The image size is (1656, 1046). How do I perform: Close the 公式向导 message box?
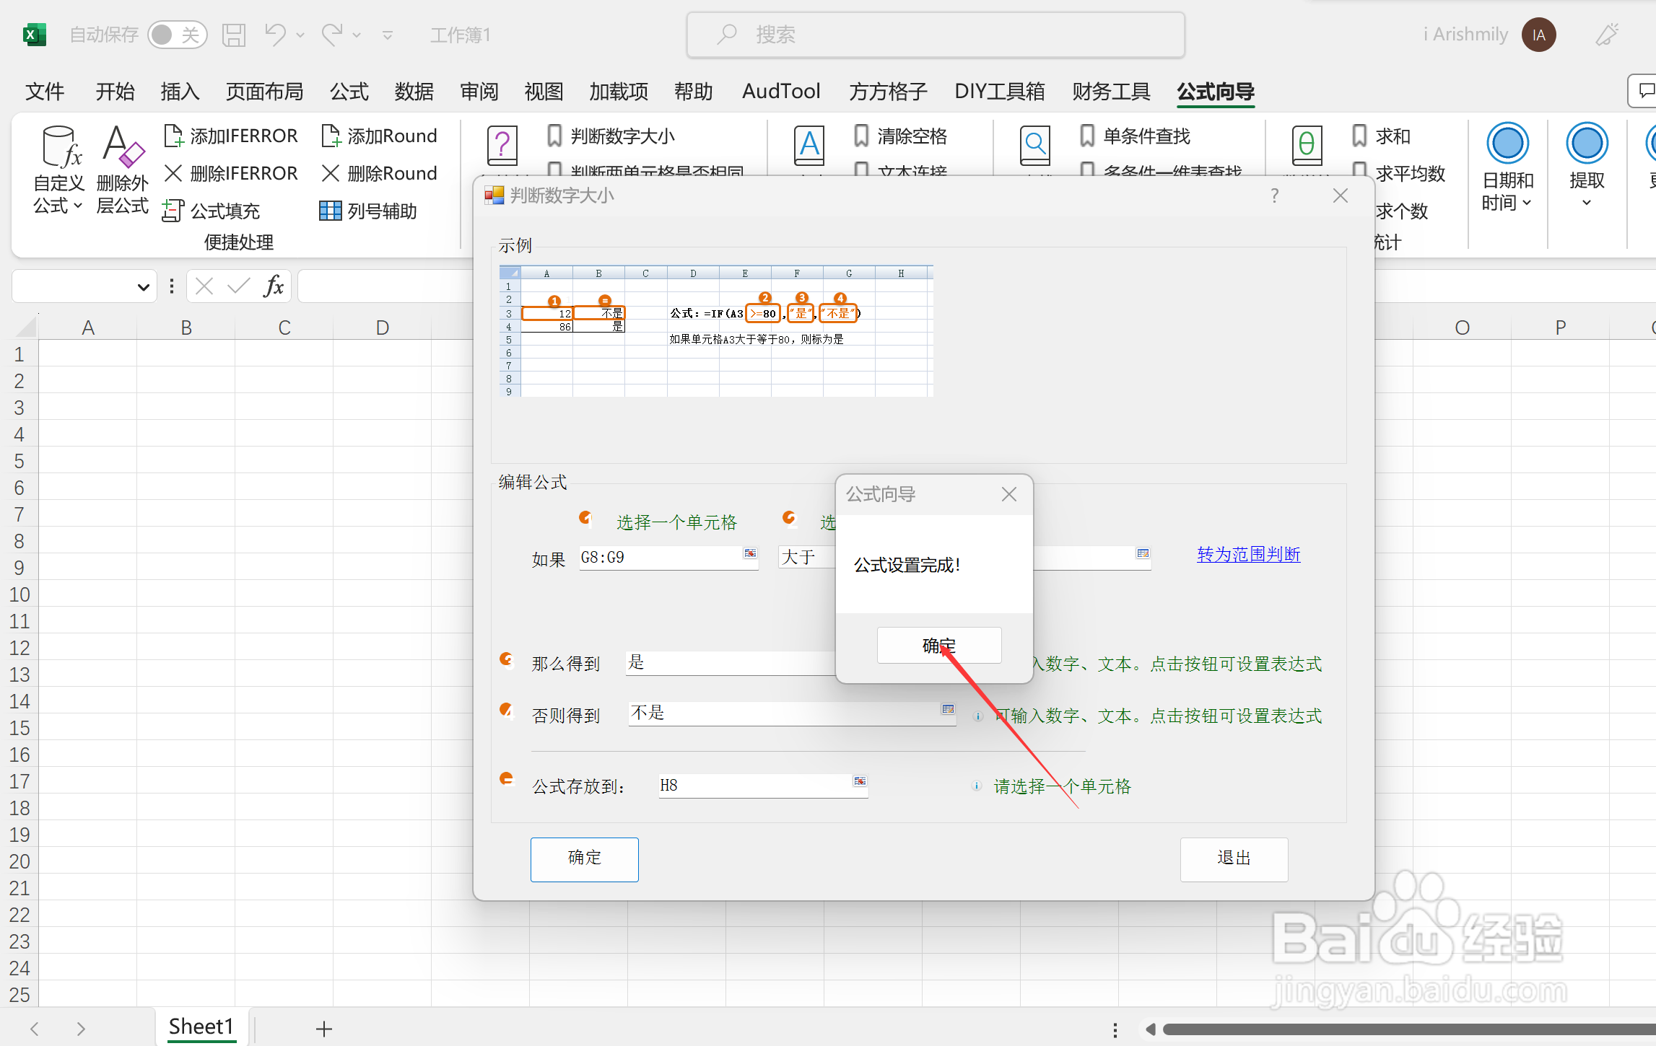coord(1008,494)
